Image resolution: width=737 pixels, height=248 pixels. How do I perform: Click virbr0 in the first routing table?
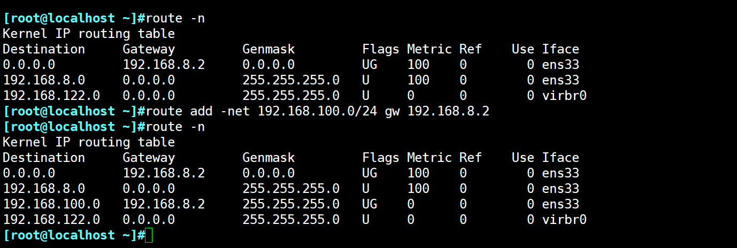[x=564, y=96]
